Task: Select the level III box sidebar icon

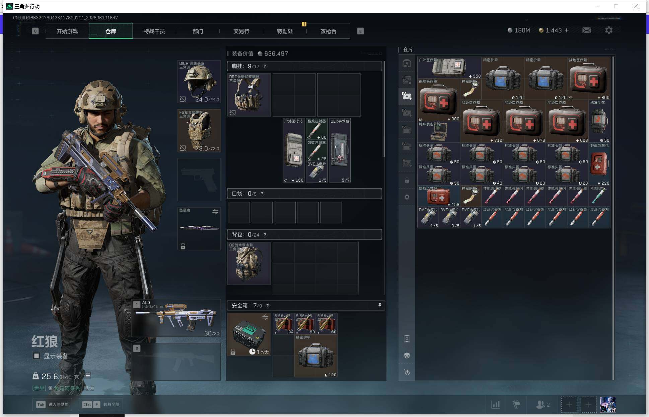Action: pyautogui.click(x=407, y=80)
